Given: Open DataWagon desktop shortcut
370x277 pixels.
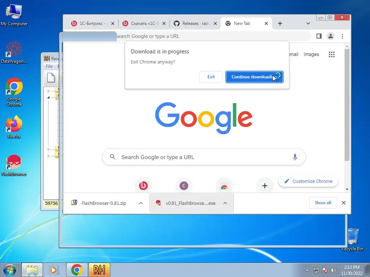Looking at the screenshot, I should point(14,52).
